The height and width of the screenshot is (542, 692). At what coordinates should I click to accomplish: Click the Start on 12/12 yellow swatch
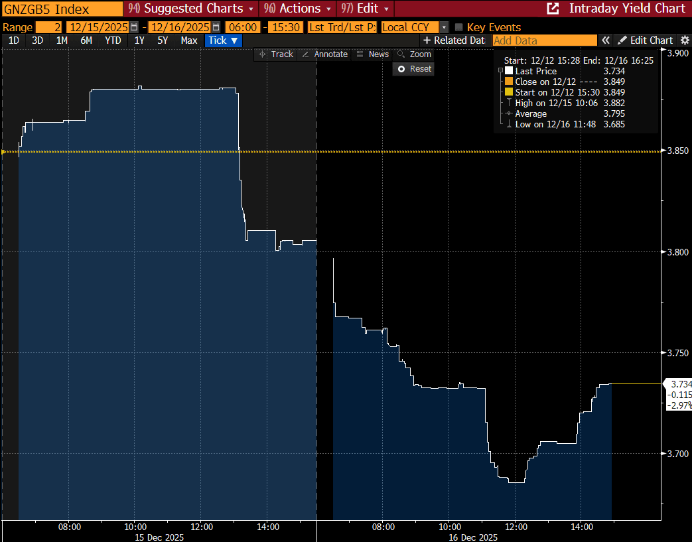tap(509, 92)
